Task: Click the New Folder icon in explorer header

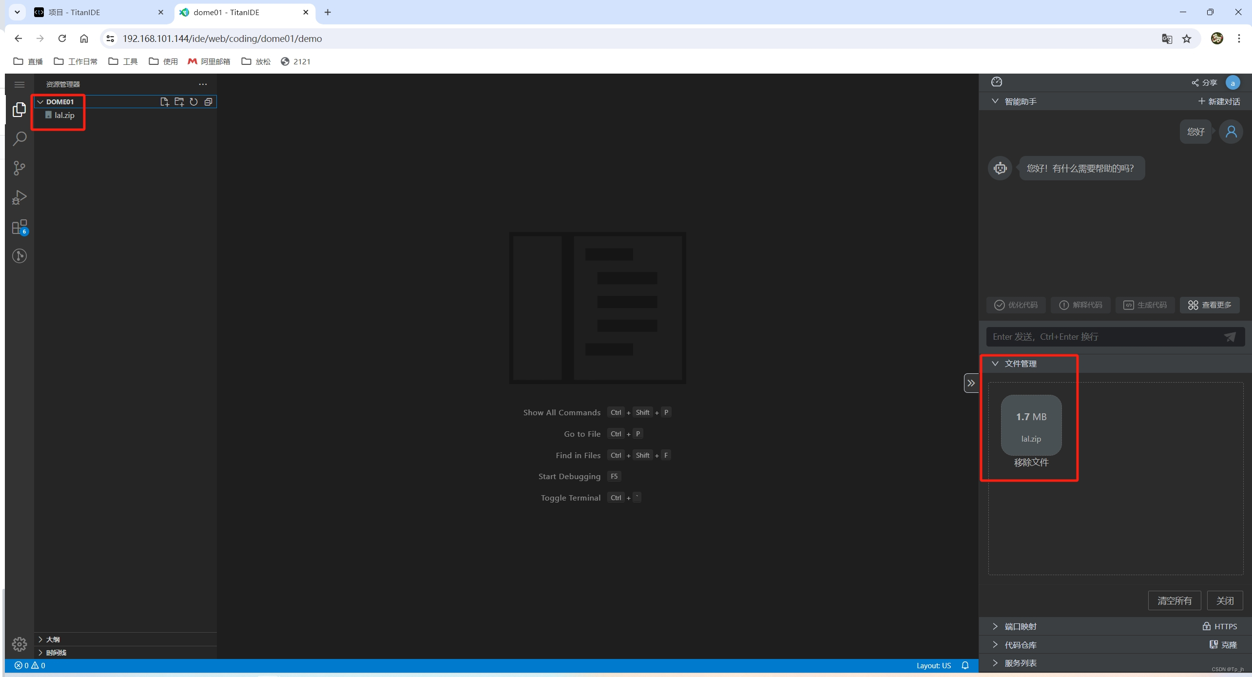Action: pyautogui.click(x=179, y=102)
